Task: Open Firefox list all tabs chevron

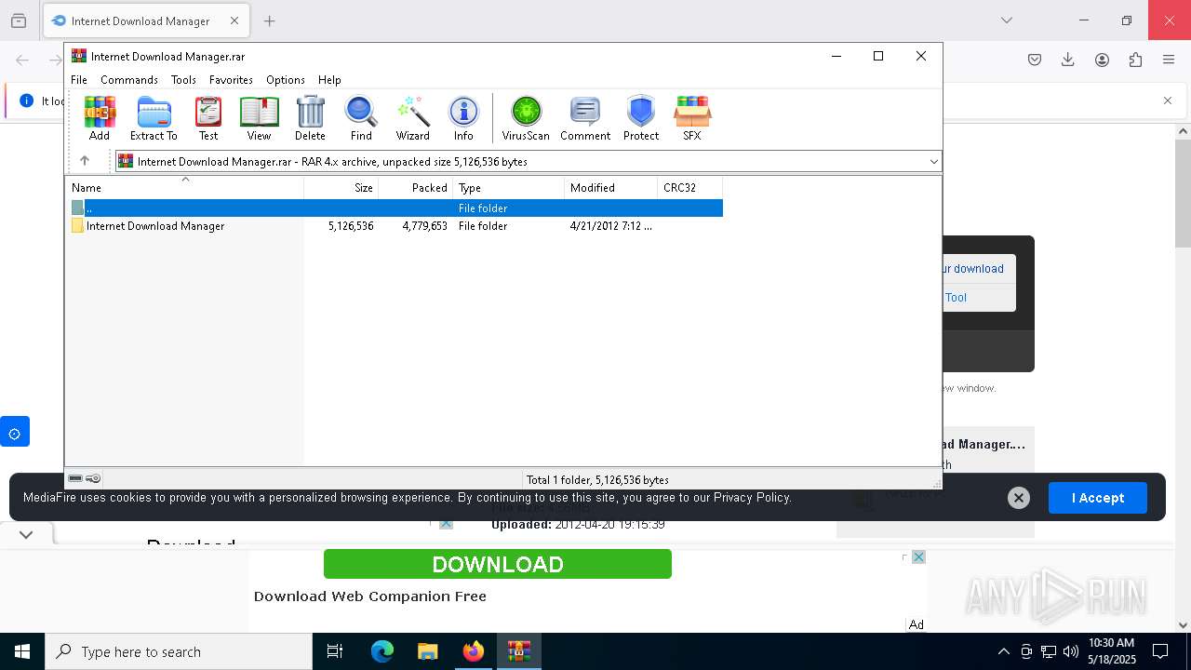Action: point(1007,20)
